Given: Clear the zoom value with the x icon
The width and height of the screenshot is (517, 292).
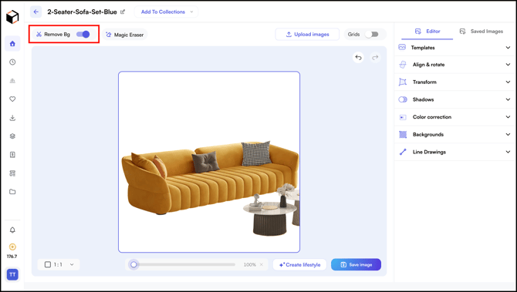Looking at the screenshot, I should (262, 265).
